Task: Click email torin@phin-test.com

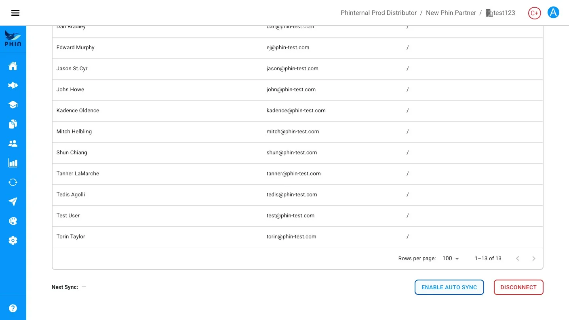Action: 291,237
